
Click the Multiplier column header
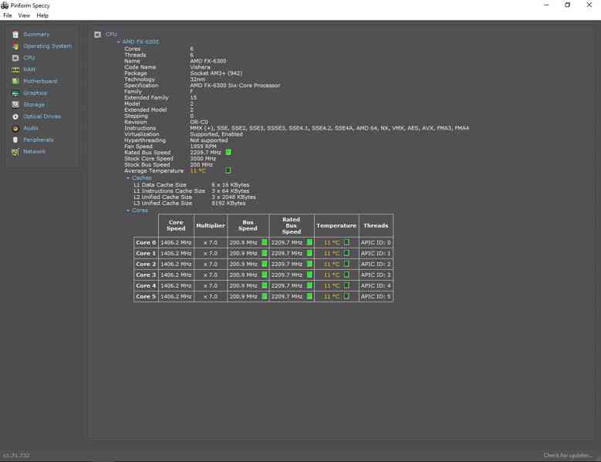coord(211,225)
